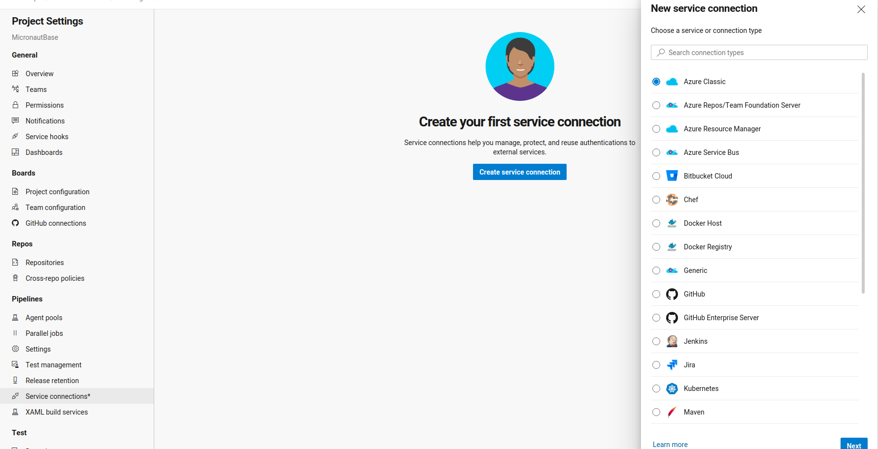
Task: Click the Jira connection type label
Action: click(689, 365)
